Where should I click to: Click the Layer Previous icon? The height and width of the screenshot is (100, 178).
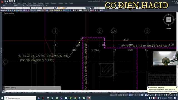click(88, 8)
